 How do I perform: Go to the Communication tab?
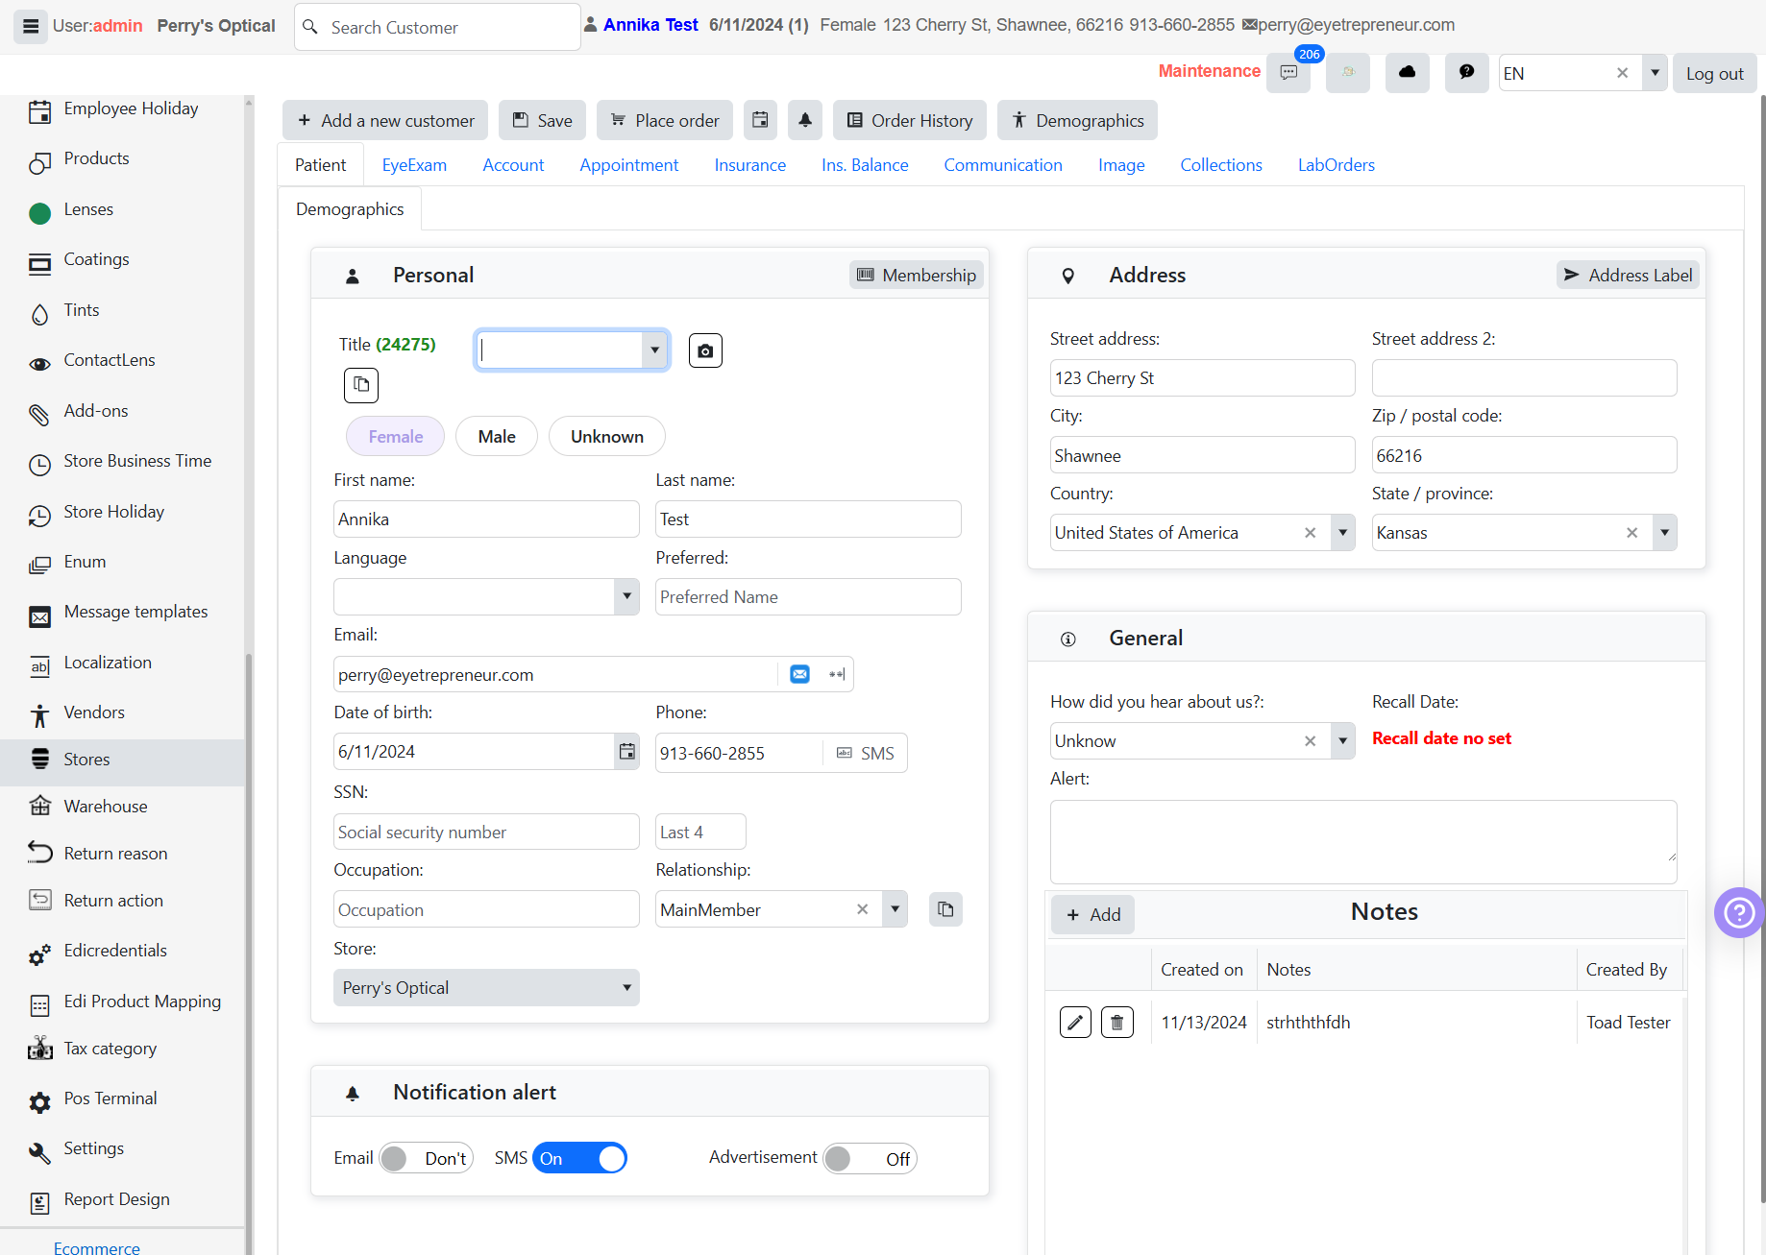tap(1003, 165)
